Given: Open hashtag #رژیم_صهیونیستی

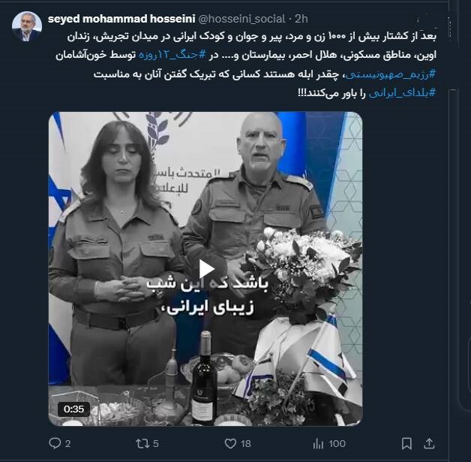Looking at the screenshot, I should tap(391, 74).
